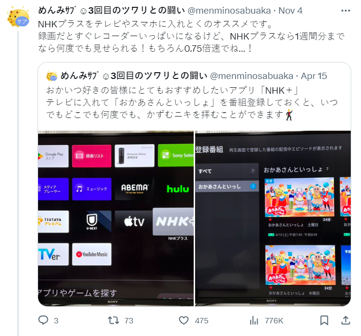Click the 475 likes count
The image size is (361, 336).
(x=201, y=320)
